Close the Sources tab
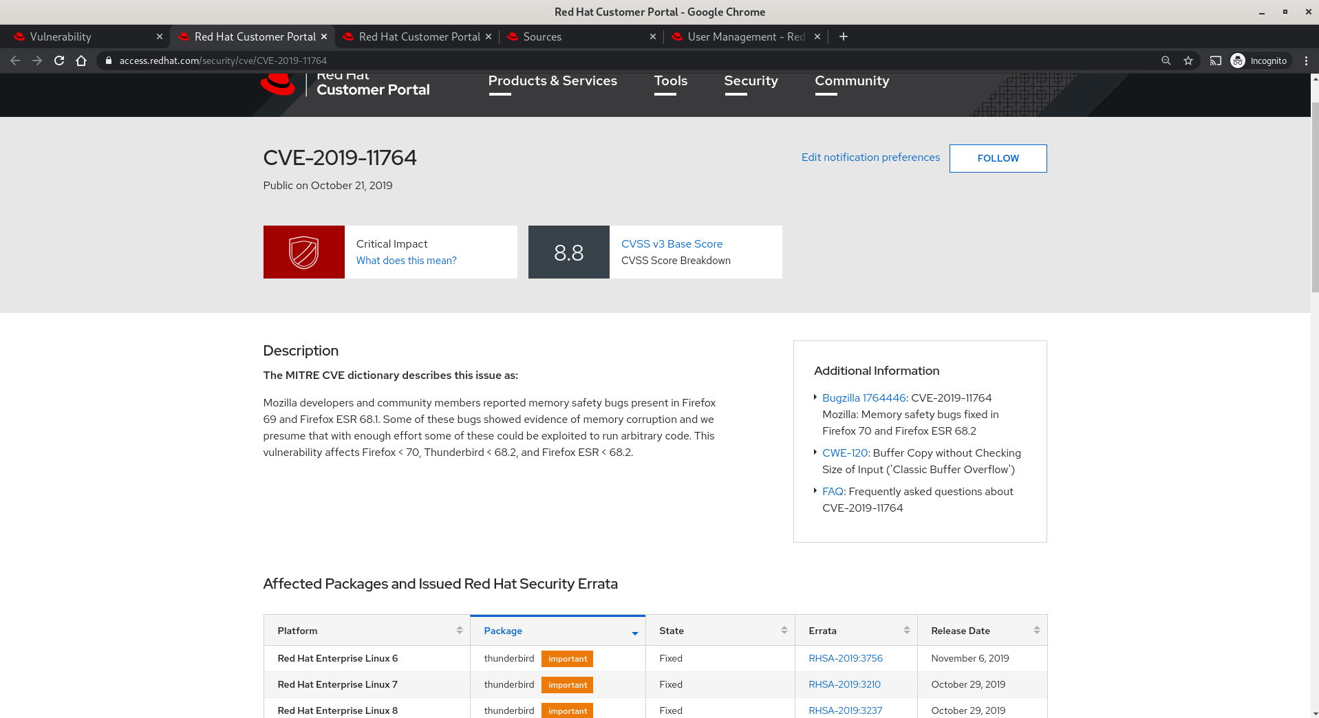 click(x=653, y=36)
